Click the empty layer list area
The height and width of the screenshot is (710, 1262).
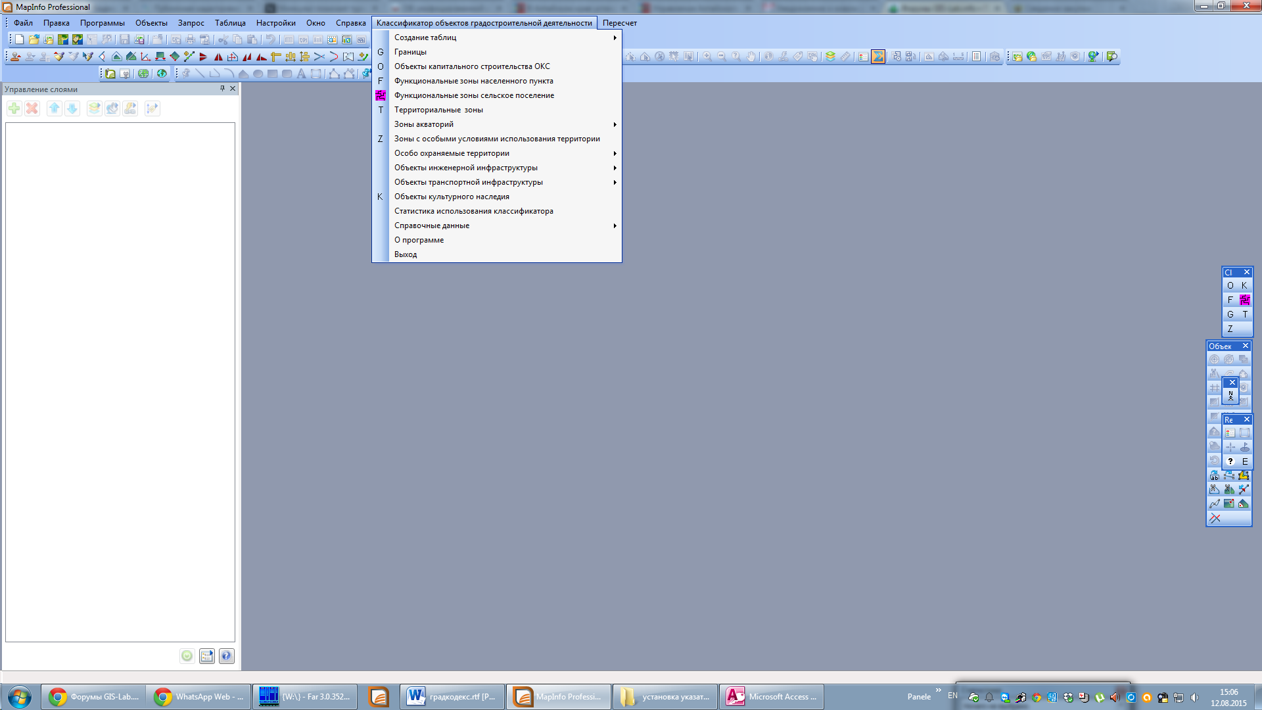tap(120, 381)
